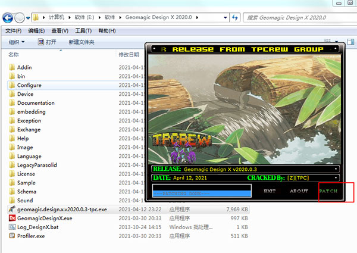Select the geomagic.design.x.v2020.0.3-tpc.exe file icon

(x=12, y=210)
